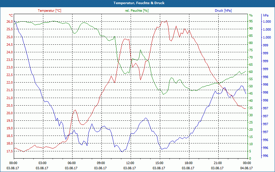Click the '03:00' time axis label
The height and width of the screenshot is (172, 275).
(x=43, y=163)
